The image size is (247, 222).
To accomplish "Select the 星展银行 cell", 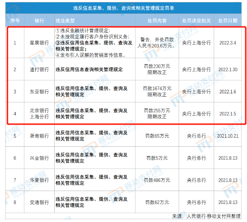I will (39, 43).
